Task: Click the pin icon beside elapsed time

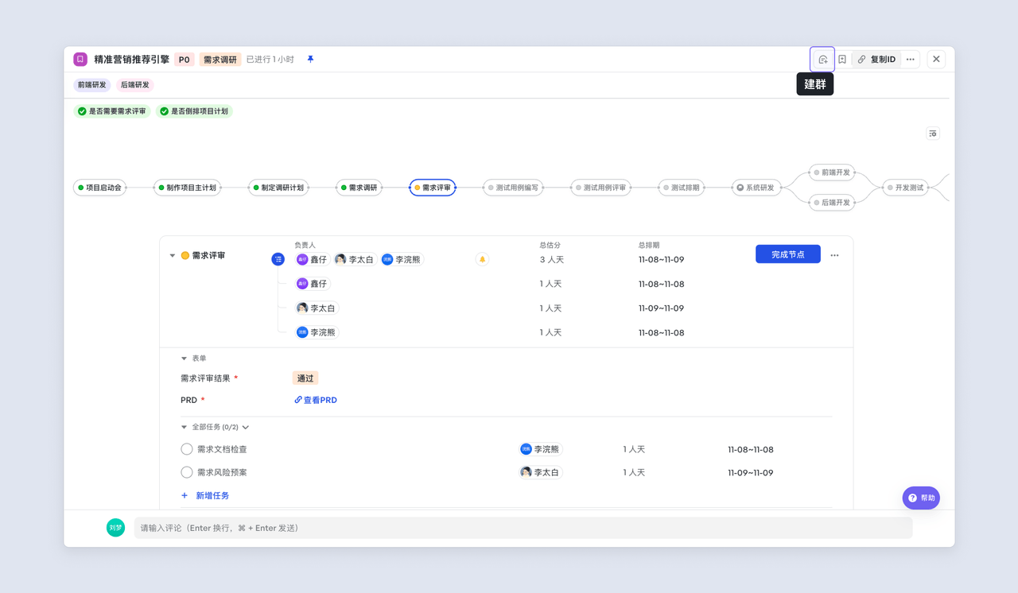Action: point(310,60)
